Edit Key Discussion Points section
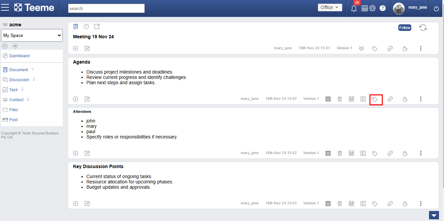The height and width of the screenshot is (221, 444). 87,203
